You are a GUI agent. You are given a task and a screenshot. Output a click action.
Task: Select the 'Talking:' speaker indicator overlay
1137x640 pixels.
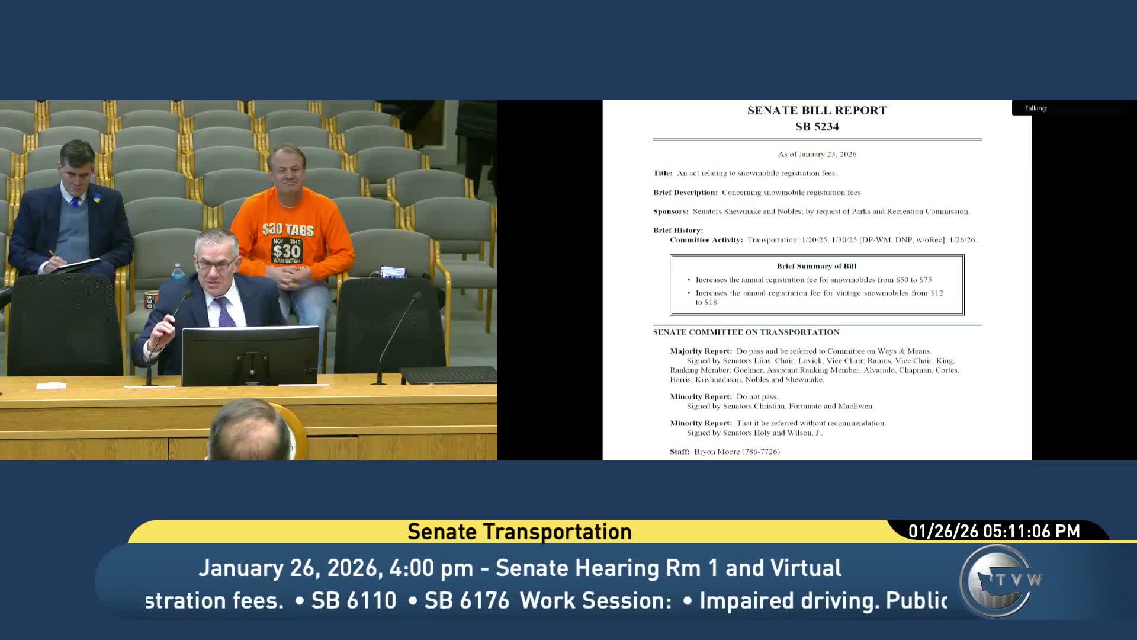click(x=1036, y=108)
